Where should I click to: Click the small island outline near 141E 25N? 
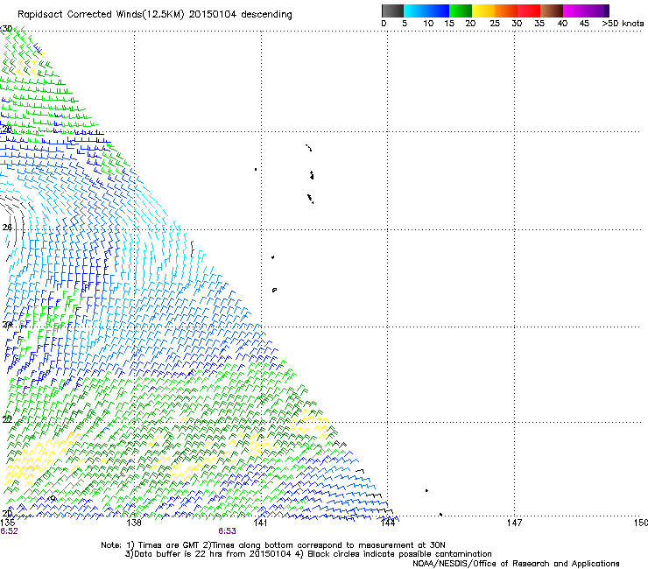[x=274, y=290]
